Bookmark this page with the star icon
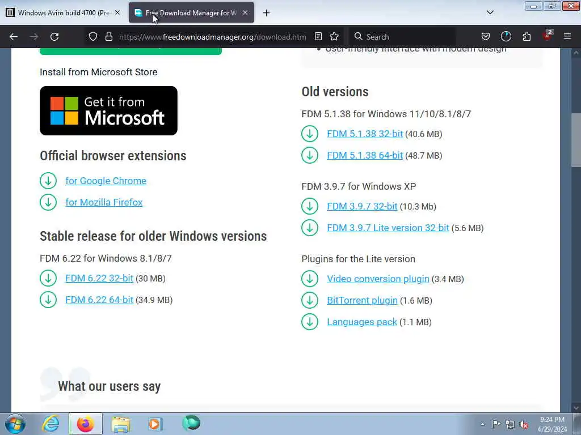581x435 pixels. 334,37
